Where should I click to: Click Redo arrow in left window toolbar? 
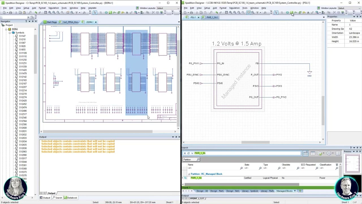(x=40, y=12)
